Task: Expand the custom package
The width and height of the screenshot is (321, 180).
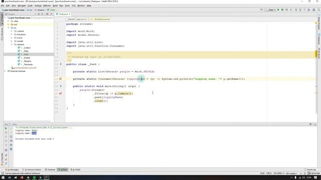Action: tap(12, 31)
